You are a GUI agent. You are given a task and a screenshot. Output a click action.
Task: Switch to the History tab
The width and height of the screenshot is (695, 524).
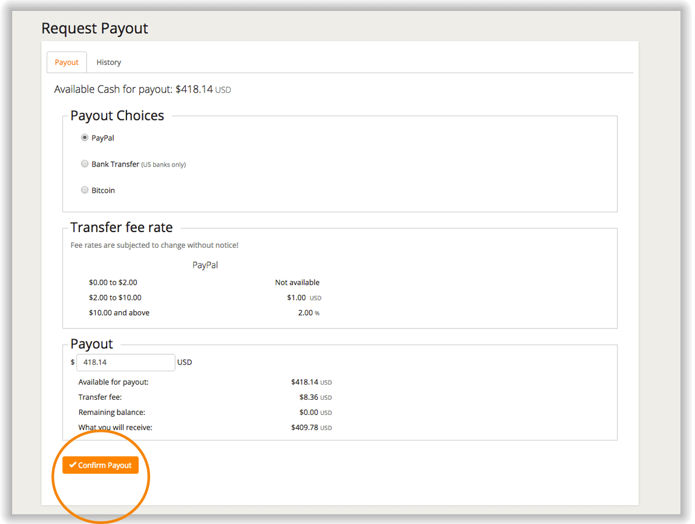[x=108, y=62]
